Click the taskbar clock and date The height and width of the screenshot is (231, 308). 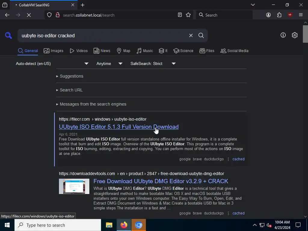click(282, 225)
